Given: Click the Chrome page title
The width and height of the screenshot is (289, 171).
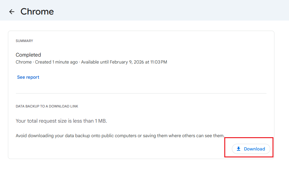Looking at the screenshot, I should coord(37,12).
